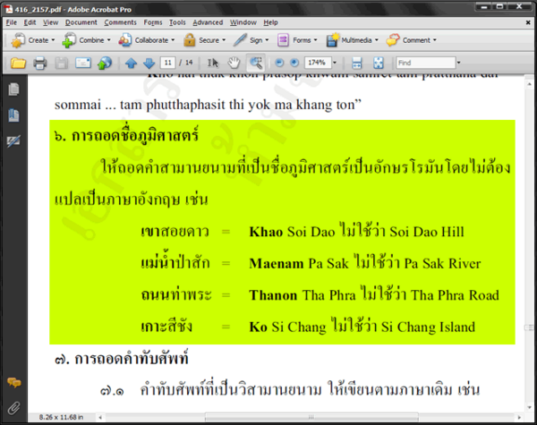Click the text Pa Sak River
The height and width of the screenshot is (425, 537).
coord(442,264)
